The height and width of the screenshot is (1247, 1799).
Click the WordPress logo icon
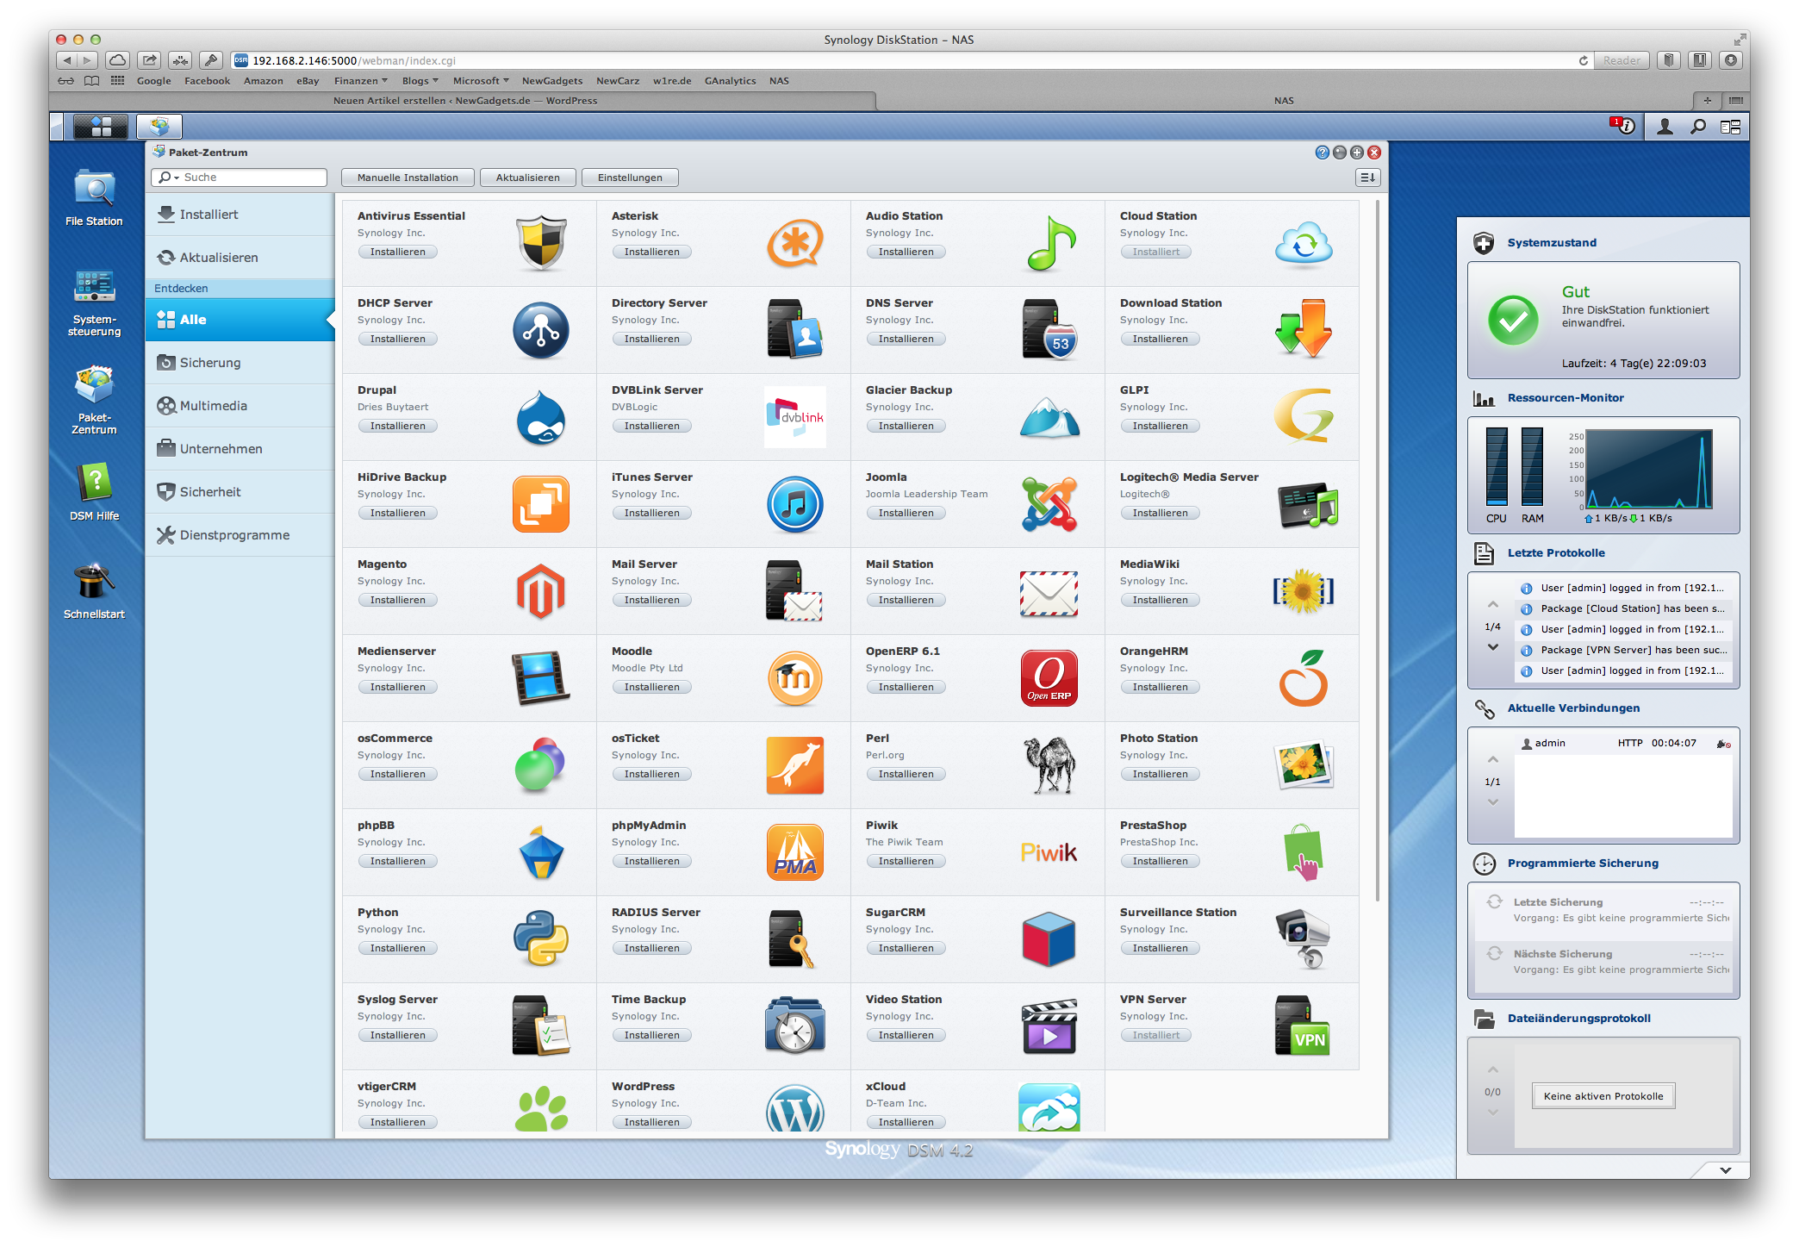(x=794, y=1109)
